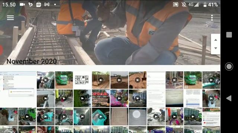Tap the 41% battery percentage text

(x=213, y=5)
